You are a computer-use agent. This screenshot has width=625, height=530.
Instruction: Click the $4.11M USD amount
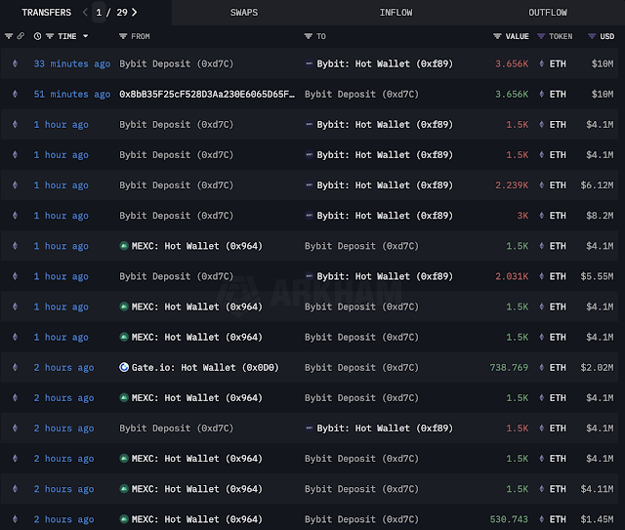tap(597, 489)
